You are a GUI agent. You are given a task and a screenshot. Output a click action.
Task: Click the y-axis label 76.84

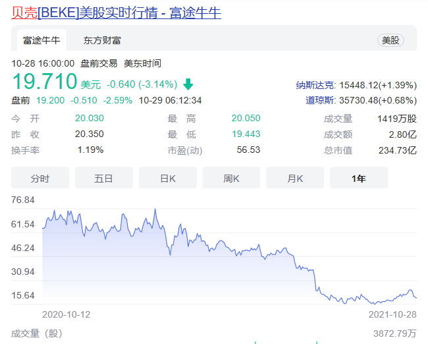[x=22, y=200]
